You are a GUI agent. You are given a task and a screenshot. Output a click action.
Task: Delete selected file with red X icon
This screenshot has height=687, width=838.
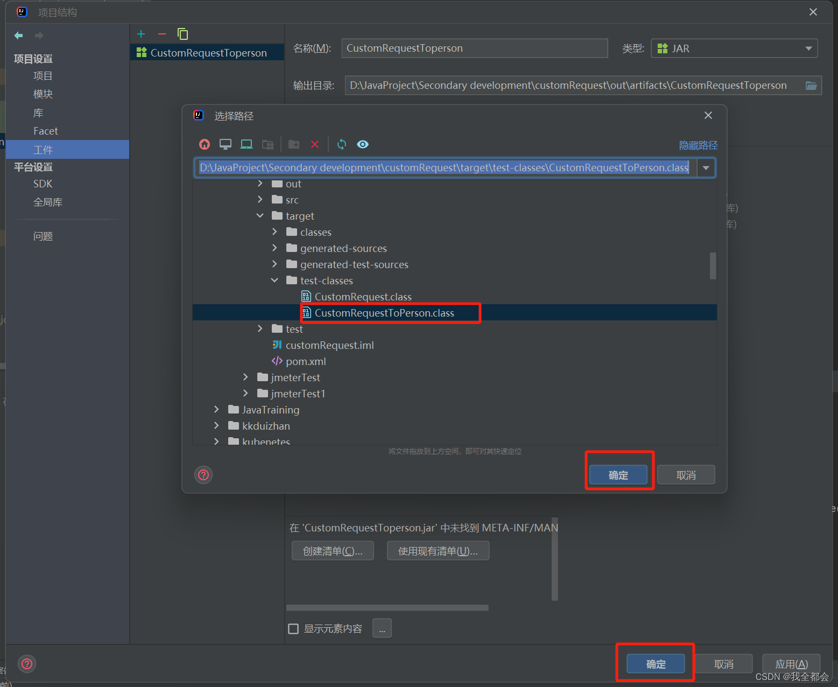(x=315, y=144)
